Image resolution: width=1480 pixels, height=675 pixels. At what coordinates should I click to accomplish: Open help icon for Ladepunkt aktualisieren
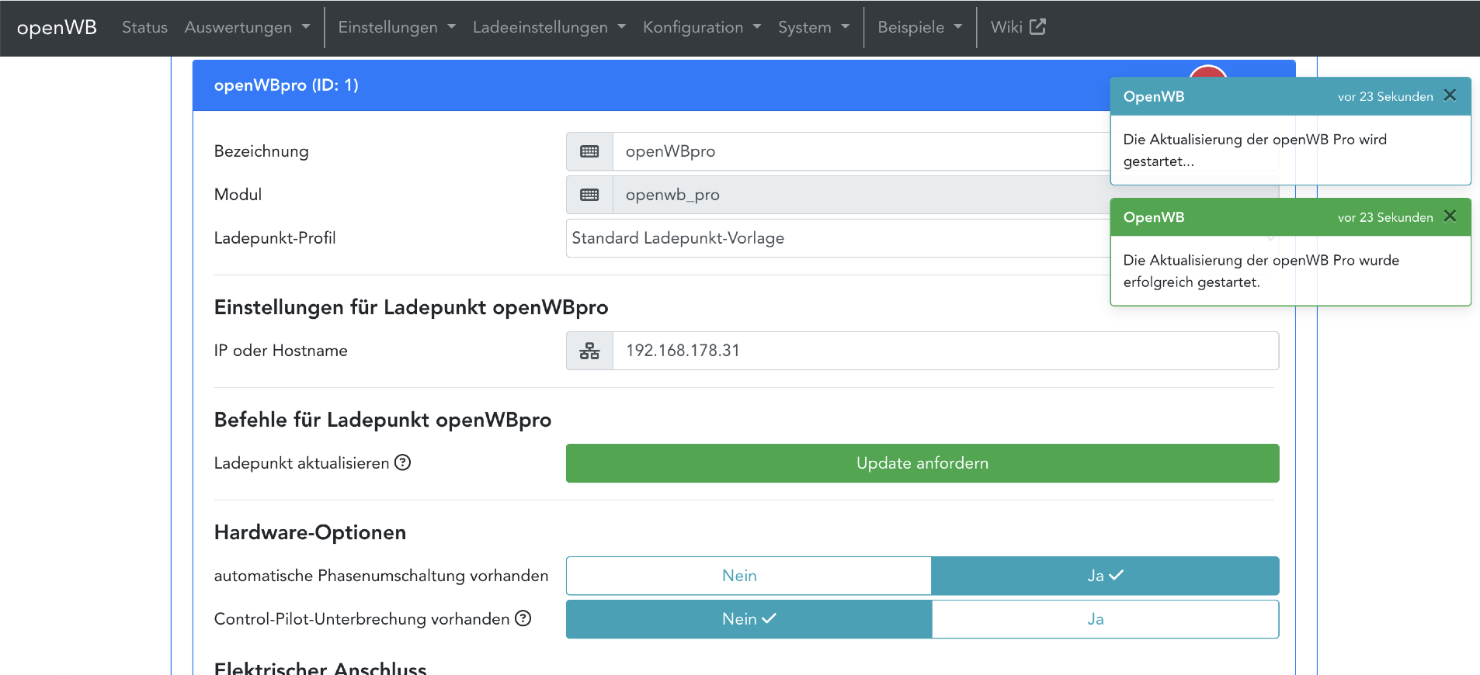[402, 462]
